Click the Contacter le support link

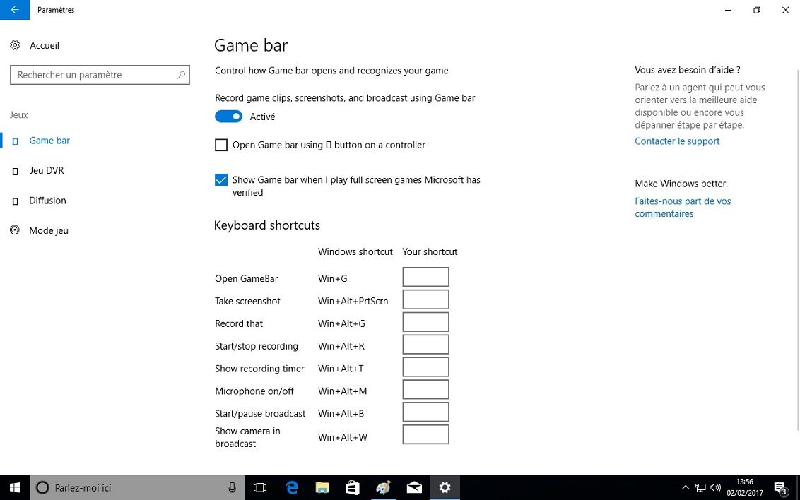[x=677, y=141]
